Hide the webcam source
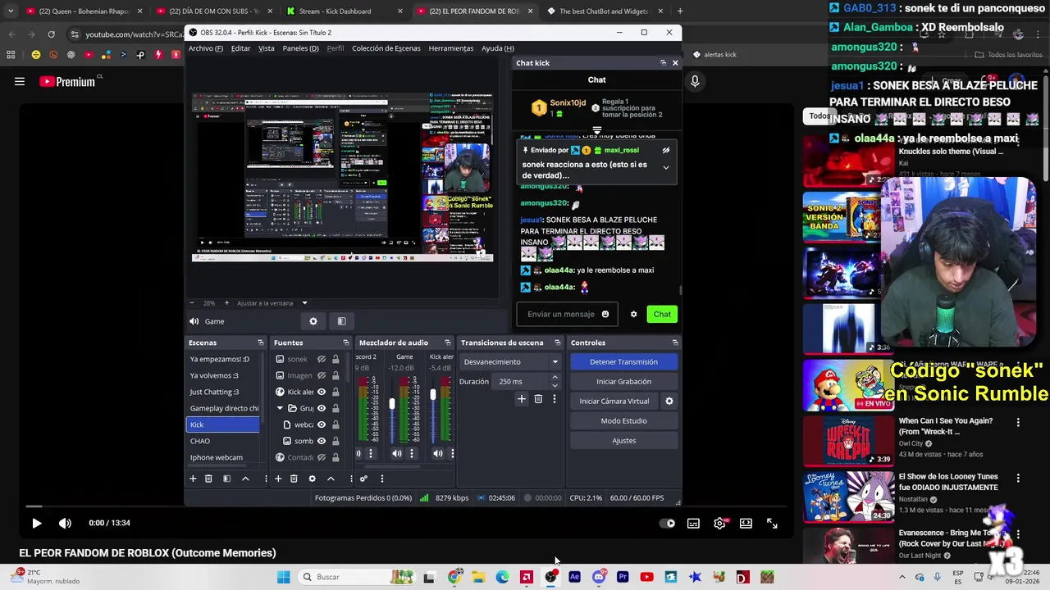Screen dimensions: 1050x590 tap(322, 424)
